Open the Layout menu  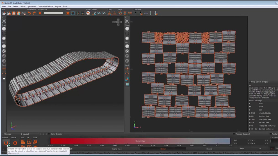58,6
